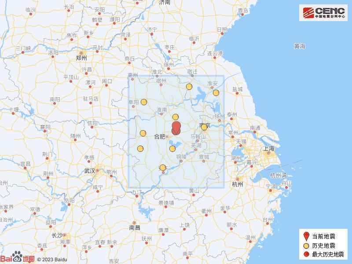Select the historical earthquake marker near 淮安
The height and width of the screenshot is (264, 352).
pyautogui.click(x=216, y=92)
